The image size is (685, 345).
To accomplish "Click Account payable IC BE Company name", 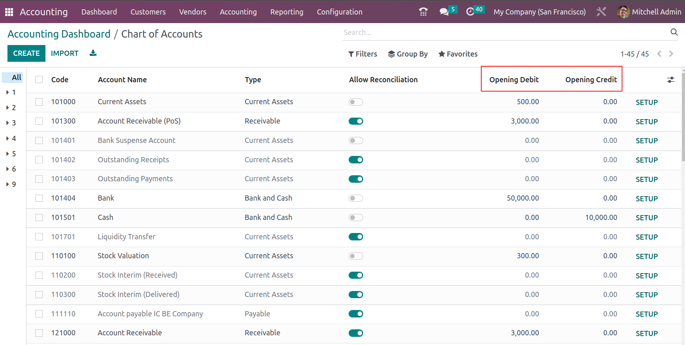I will click(150, 314).
